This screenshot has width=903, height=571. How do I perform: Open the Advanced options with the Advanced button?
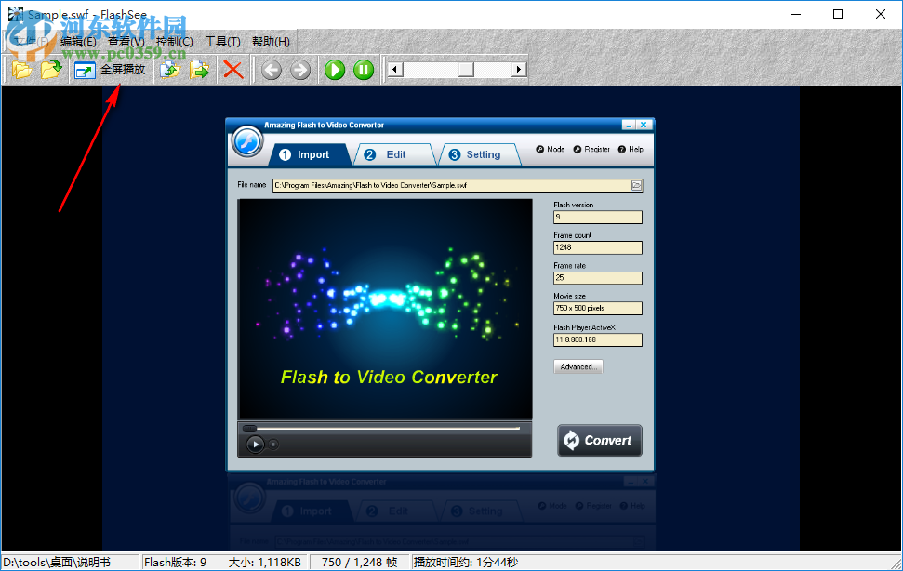tap(578, 366)
